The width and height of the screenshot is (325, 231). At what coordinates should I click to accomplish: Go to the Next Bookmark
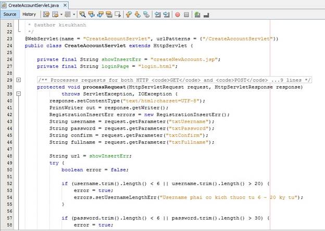point(137,14)
